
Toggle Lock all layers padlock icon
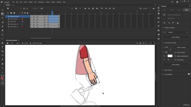(27, 13)
